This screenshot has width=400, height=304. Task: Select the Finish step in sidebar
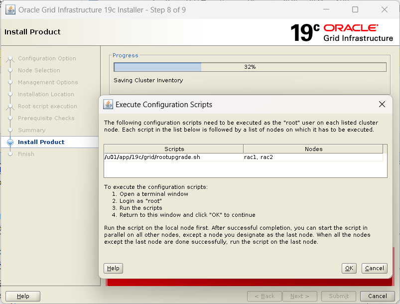[x=26, y=154]
